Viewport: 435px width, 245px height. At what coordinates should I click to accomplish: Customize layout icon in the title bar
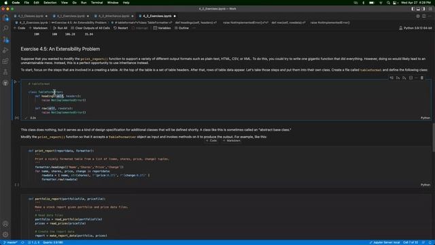[x=430, y=9]
